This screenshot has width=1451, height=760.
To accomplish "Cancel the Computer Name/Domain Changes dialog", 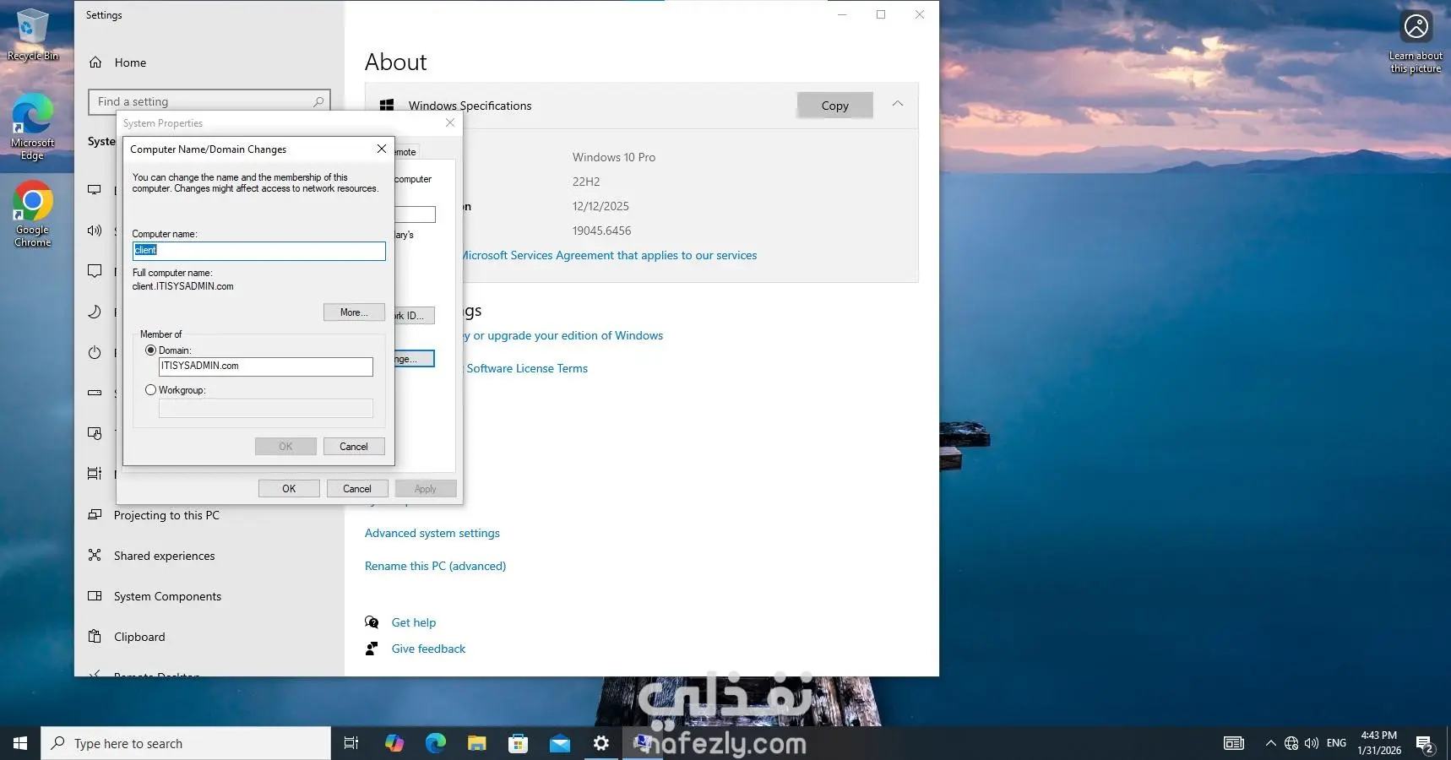I will [354, 447].
